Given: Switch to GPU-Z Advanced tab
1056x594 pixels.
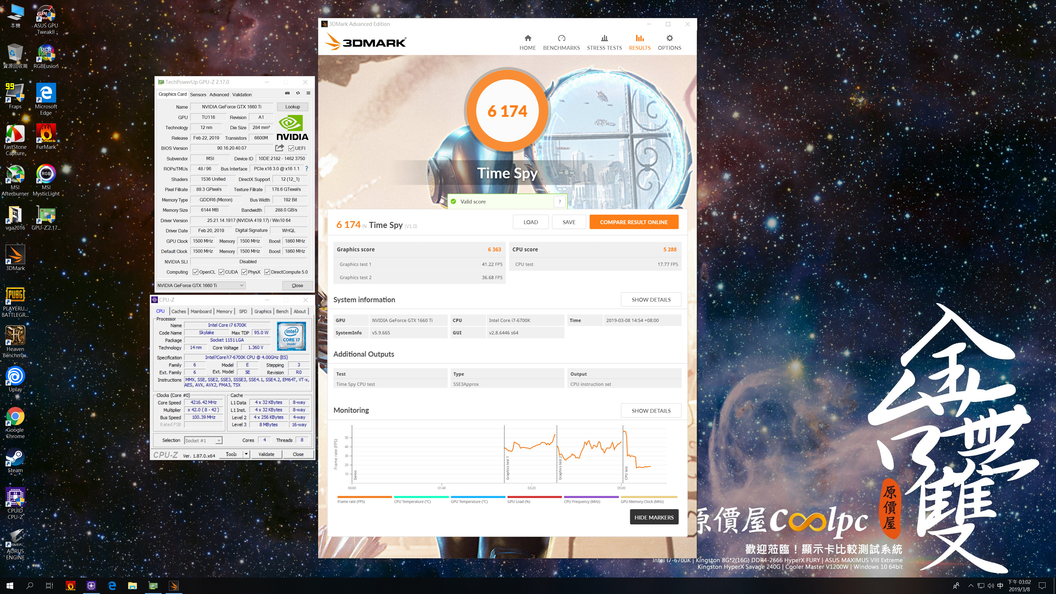Looking at the screenshot, I should click(x=219, y=94).
